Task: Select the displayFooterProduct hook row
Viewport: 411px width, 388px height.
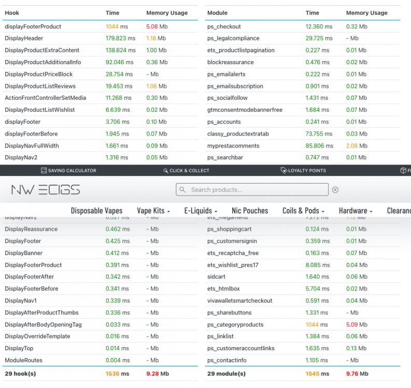Action: (100, 26)
